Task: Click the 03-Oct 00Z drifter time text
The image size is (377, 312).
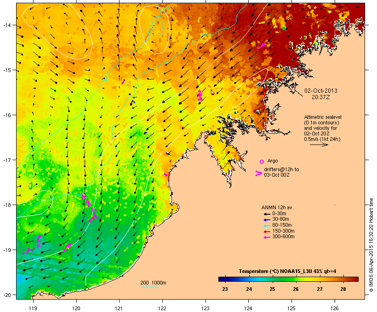Action: [x=277, y=175]
